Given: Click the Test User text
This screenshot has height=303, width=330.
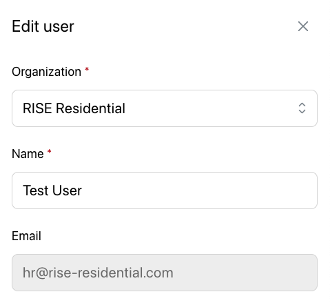Looking at the screenshot, I should [52, 190].
